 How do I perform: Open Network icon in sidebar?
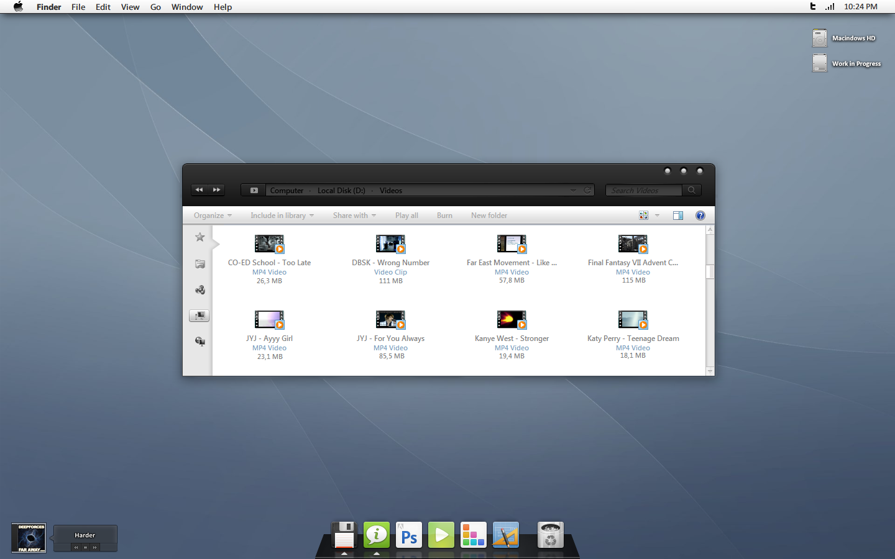[x=200, y=341]
